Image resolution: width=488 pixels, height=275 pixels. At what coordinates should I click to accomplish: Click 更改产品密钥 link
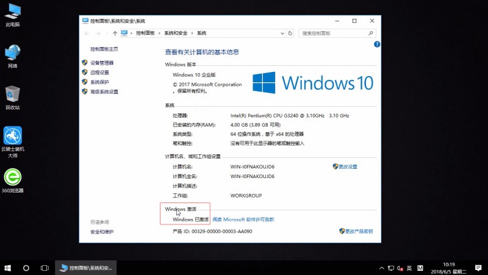pyautogui.click(x=359, y=232)
